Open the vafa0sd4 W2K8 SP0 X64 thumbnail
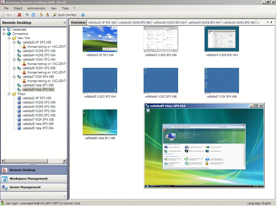 coord(222,39)
